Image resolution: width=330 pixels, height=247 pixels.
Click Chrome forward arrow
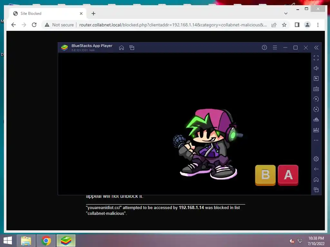[x=24, y=25]
